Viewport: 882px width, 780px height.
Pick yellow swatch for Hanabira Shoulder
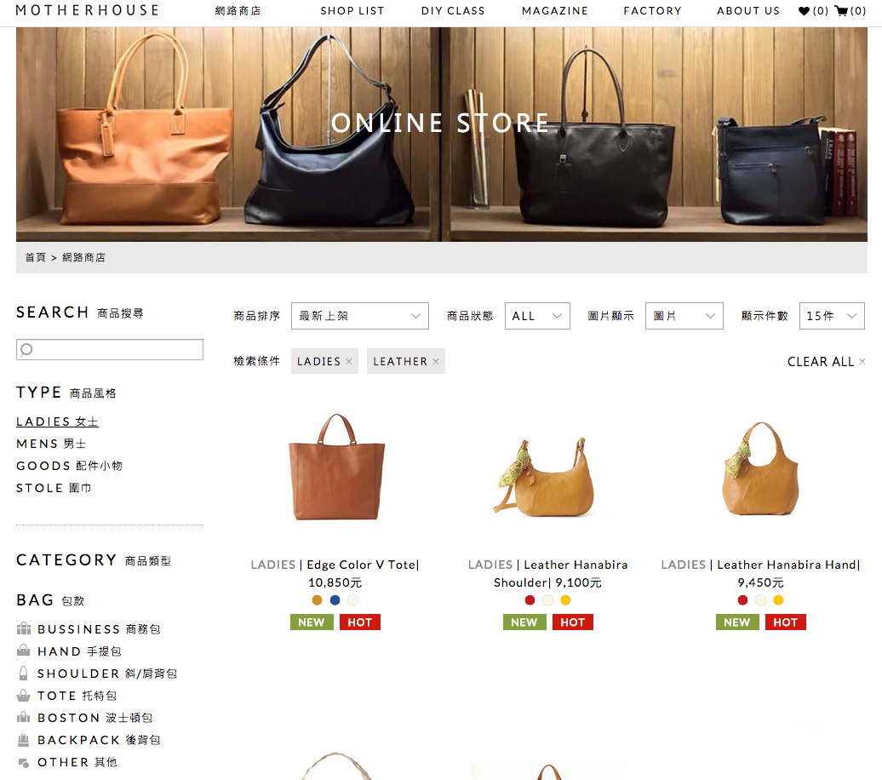coord(566,600)
